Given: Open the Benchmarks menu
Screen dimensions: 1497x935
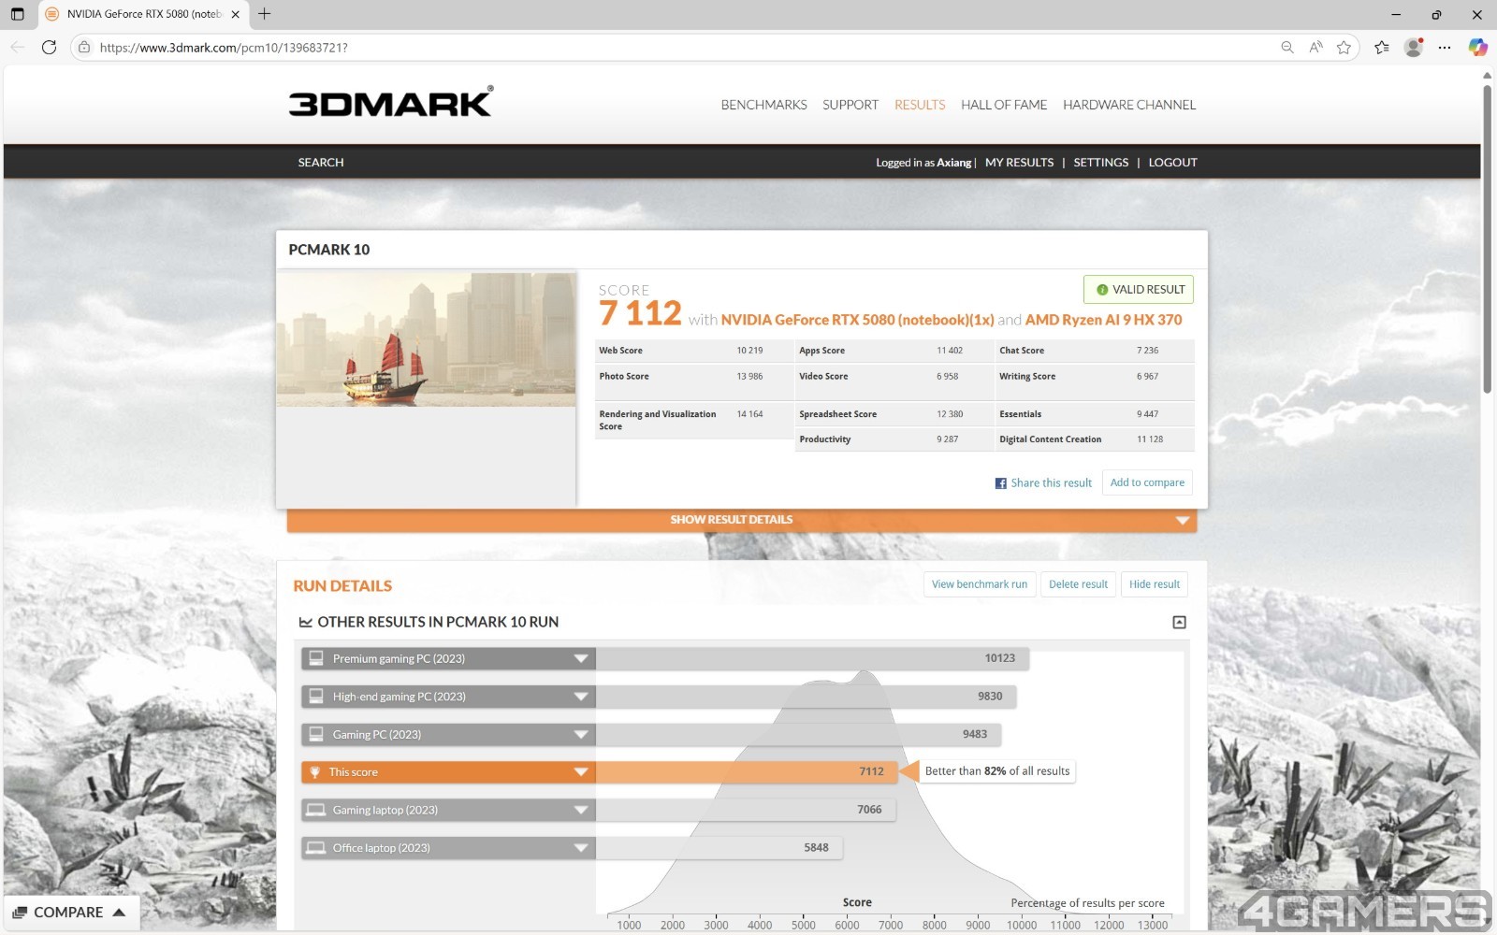Looking at the screenshot, I should (x=763, y=105).
